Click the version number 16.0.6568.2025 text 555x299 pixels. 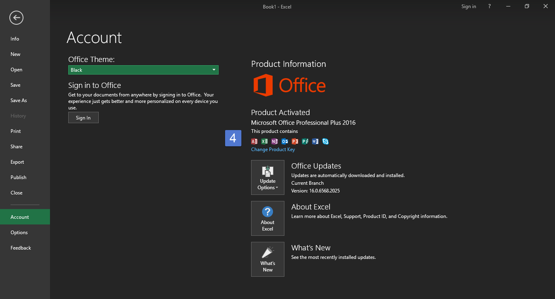pos(324,190)
